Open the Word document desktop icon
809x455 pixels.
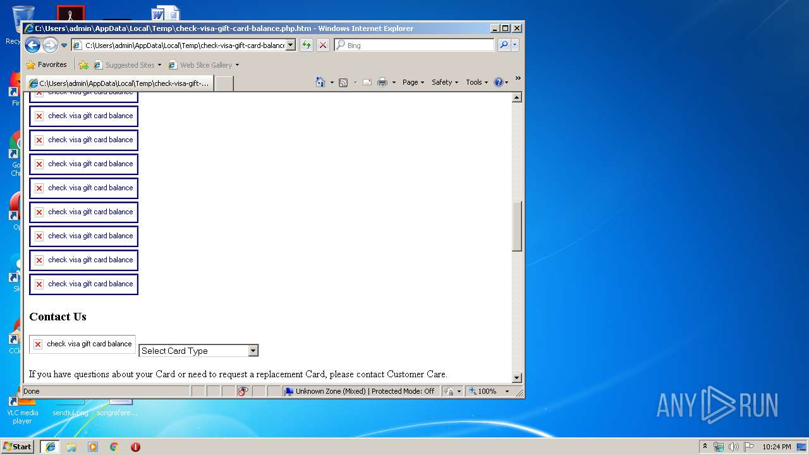[166, 13]
